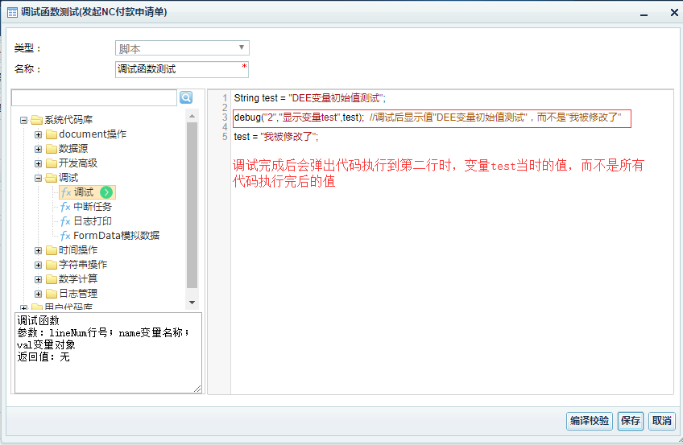Click the 数据源 folder icon
The image size is (683, 445).
(x=52, y=149)
